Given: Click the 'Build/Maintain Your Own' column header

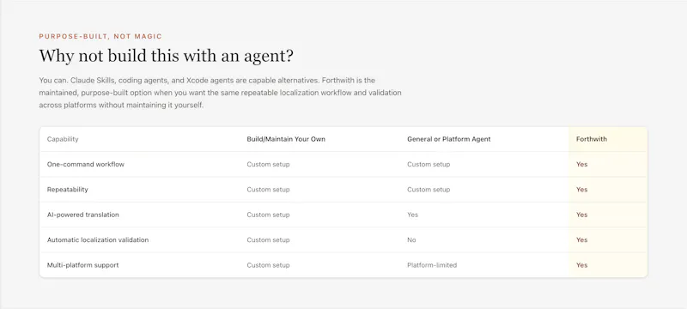Looking at the screenshot, I should 286,139.
